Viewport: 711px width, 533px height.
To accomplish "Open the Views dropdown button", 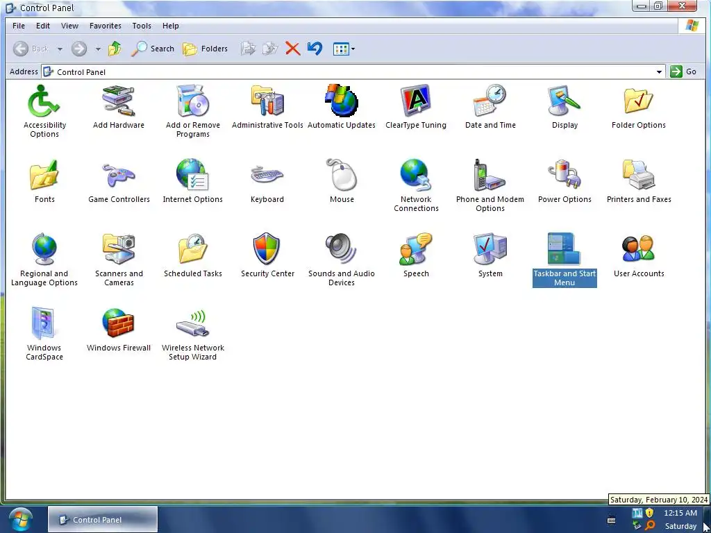I will (x=344, y=49).
